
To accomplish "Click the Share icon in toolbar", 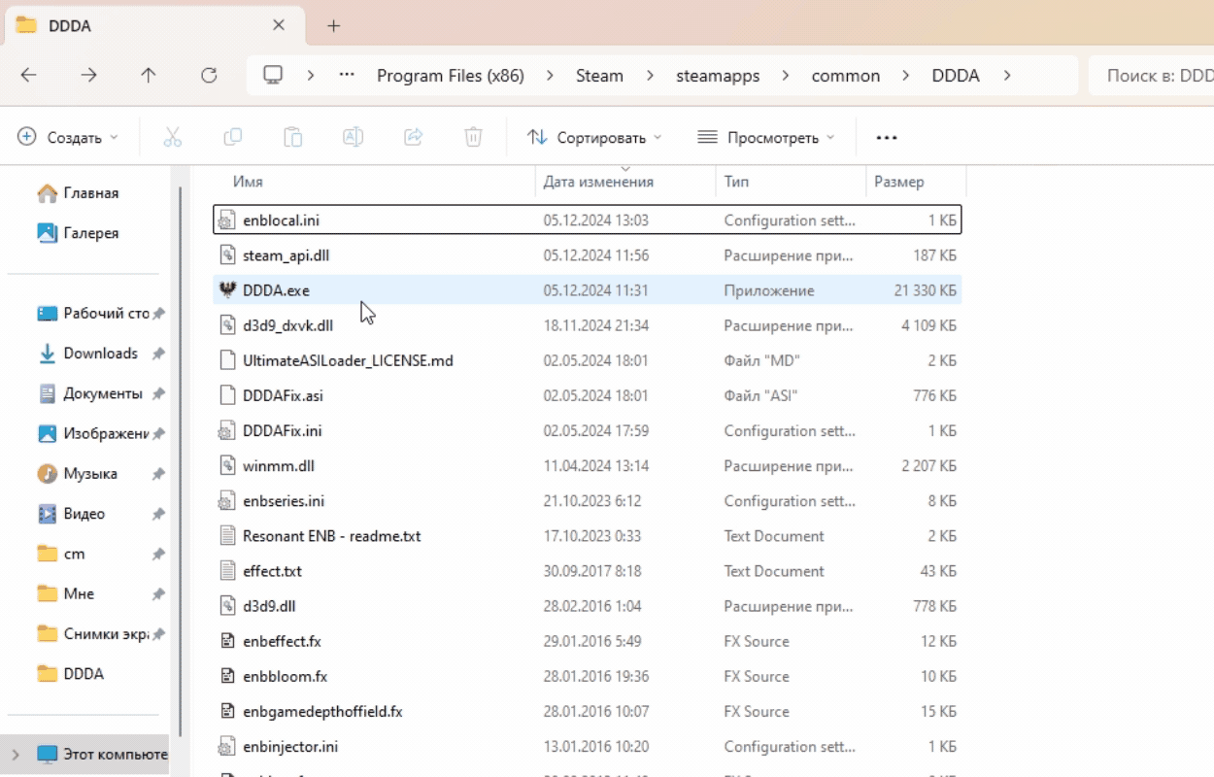I will pyautogui.click(x=414, y=137).
